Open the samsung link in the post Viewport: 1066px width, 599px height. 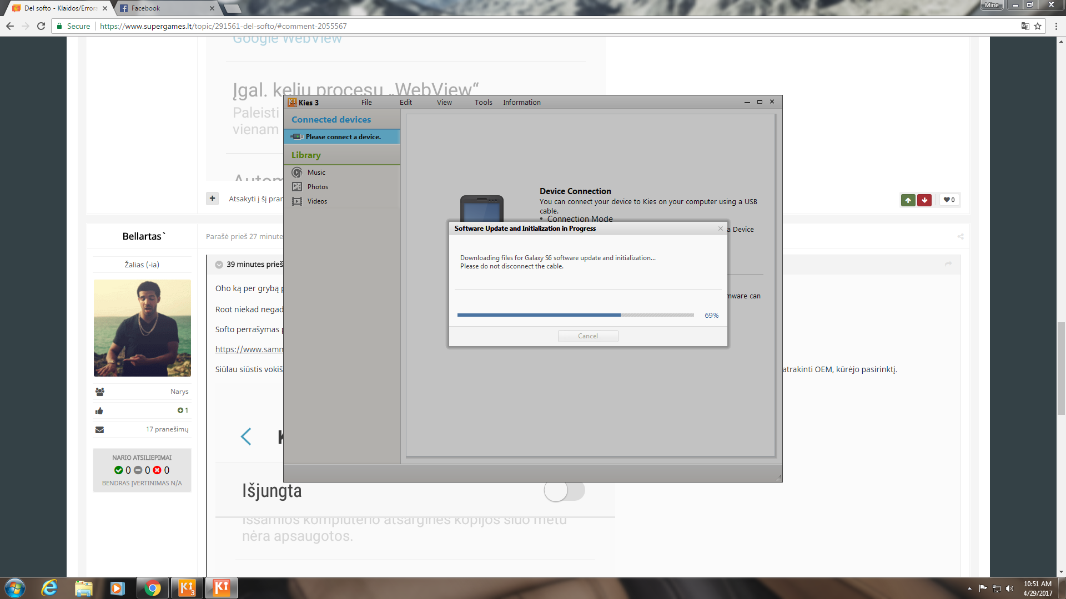249,349
